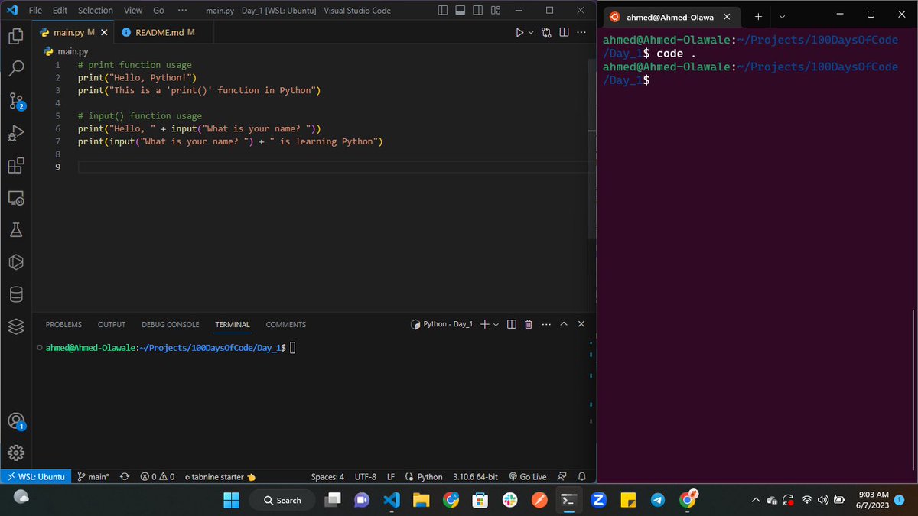Image resolution: width=918 pixels, height=516 pixels.
Task: Open Slack from the taskbar
Action: [x=510, y=500]
